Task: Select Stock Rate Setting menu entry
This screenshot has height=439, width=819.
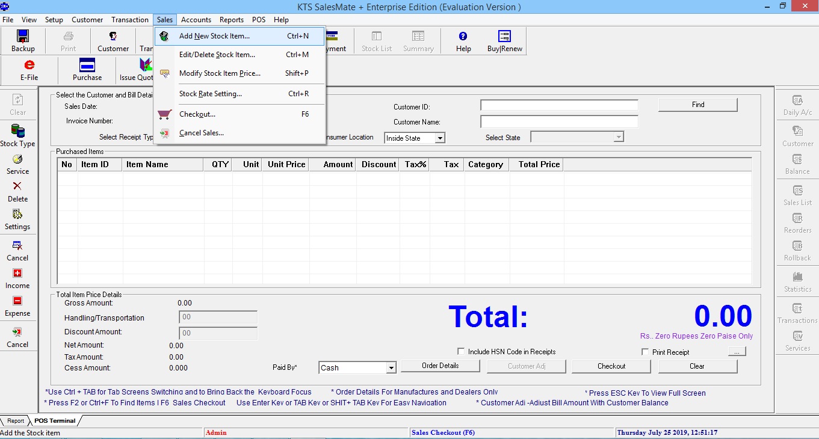Action: 240,94
